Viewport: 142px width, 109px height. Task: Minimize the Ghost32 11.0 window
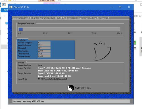coord(111,7)
